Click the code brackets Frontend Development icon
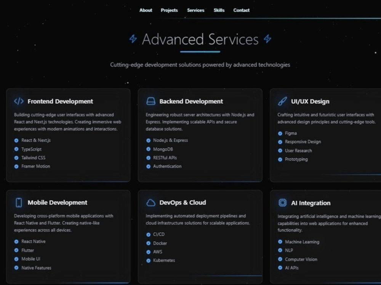The height and width of the screenshot is (285, 381). (x=19, y=101)
